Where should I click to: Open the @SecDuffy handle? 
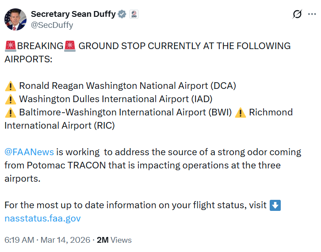52,25
